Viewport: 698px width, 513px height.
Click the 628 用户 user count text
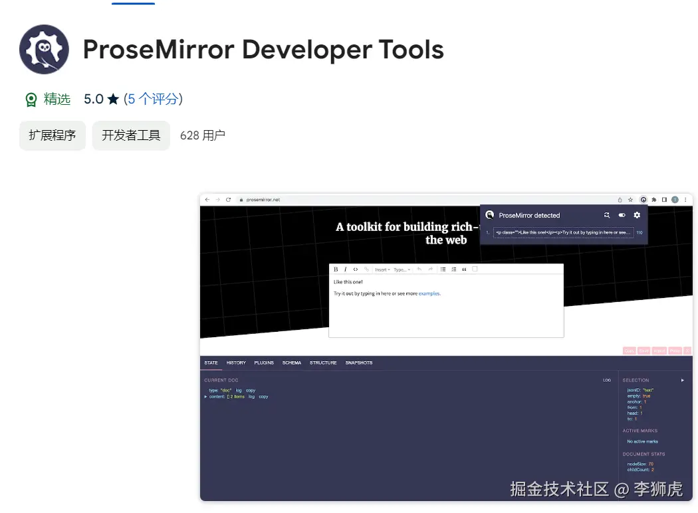(x=203, y=135)
